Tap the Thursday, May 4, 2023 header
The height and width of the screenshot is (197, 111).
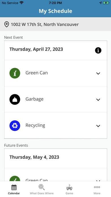coord(34,157)
